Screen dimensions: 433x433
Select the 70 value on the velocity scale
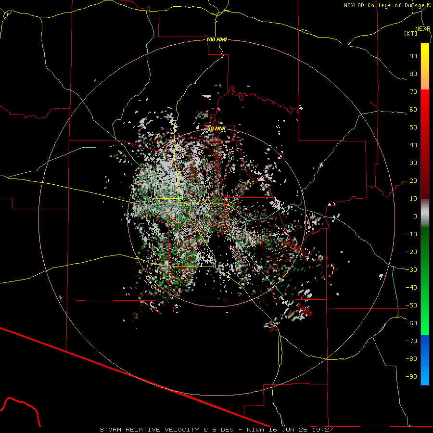[x=413, y=92]
